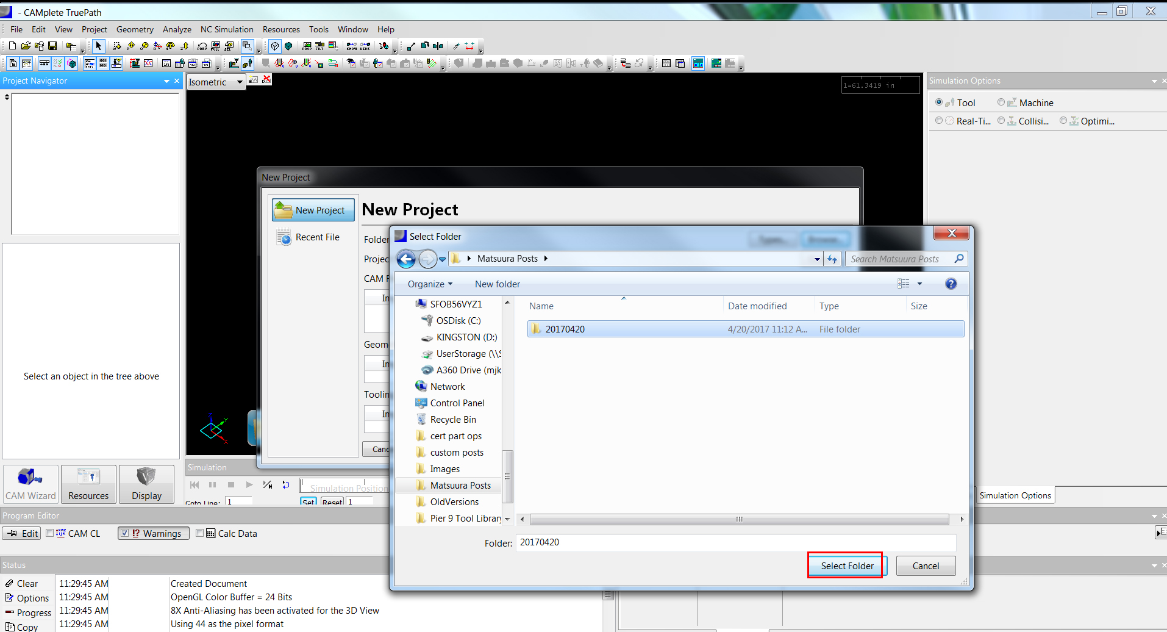The image size is (1167, 632).
Task: Click the refresh button beside address bar
Action: coord(832,259)
